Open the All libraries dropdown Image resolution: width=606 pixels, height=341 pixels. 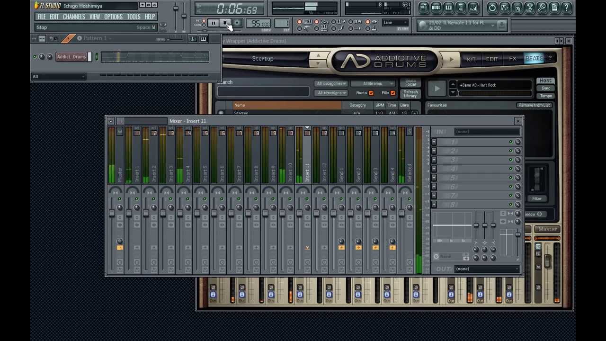(374, 84)
